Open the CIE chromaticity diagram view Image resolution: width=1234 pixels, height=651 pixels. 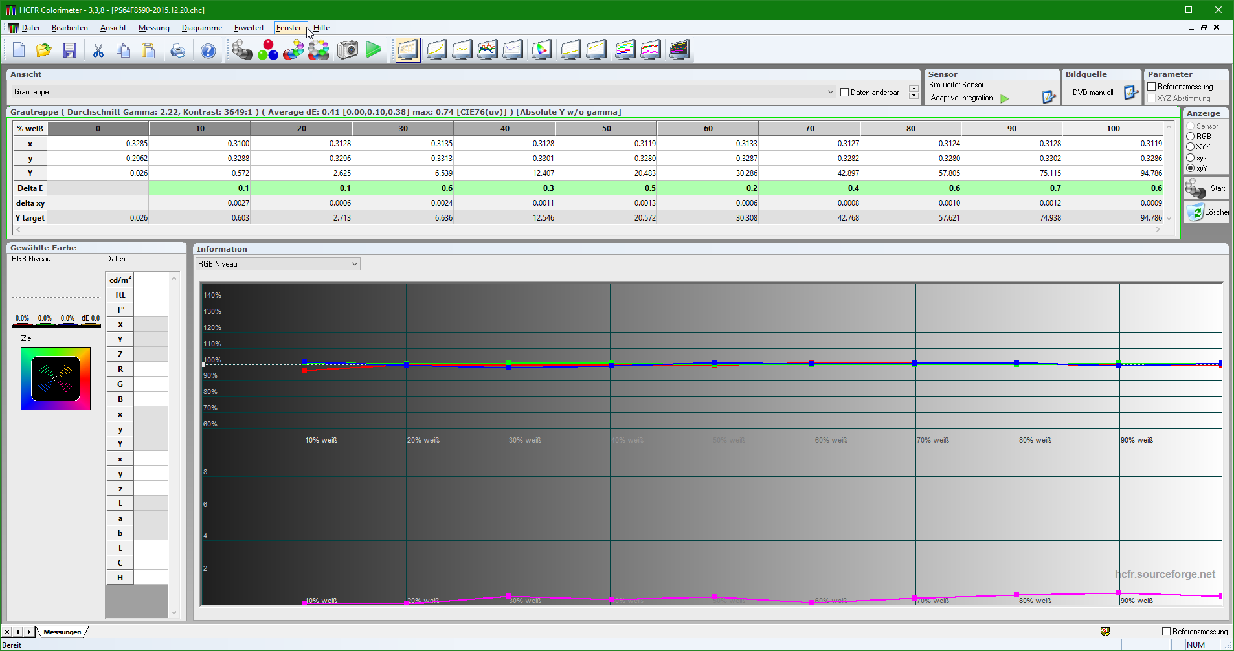click(541, 50)
